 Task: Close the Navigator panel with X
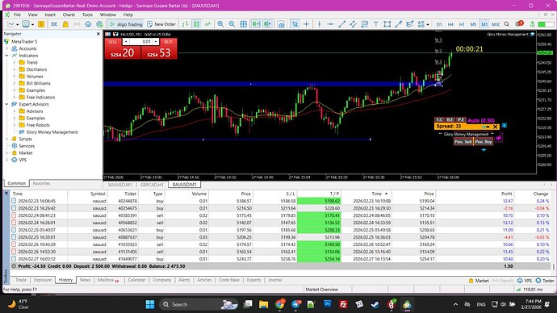(x=98, y=34)
